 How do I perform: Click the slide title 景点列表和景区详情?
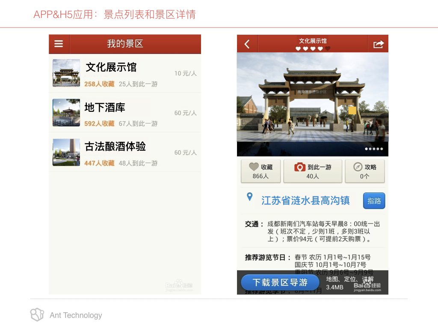click(150, 14)
